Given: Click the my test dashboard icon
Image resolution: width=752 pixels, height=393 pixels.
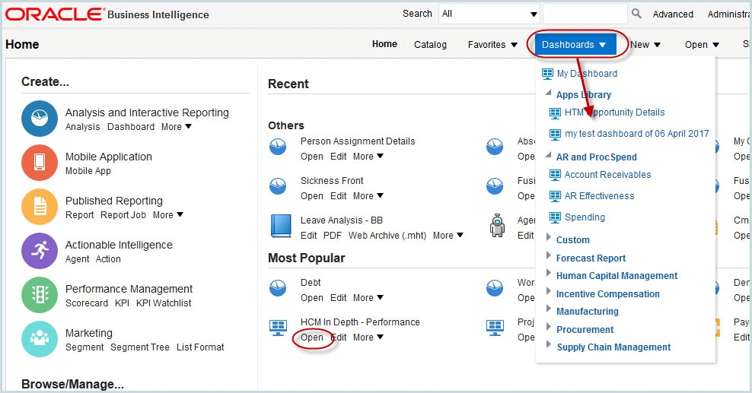Looking at the screenshot, I should coord(555,134).
